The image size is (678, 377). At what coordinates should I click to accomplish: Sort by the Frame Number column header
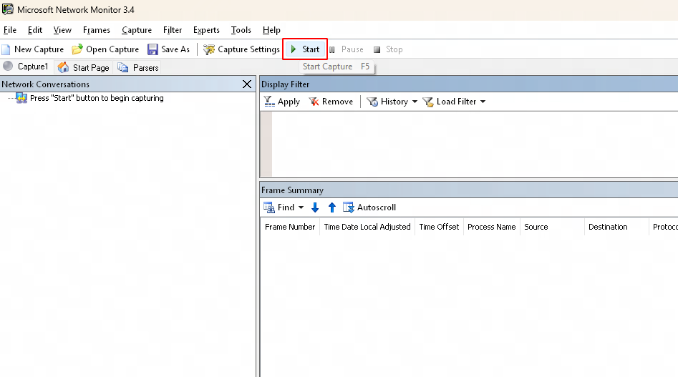point(290,227)
